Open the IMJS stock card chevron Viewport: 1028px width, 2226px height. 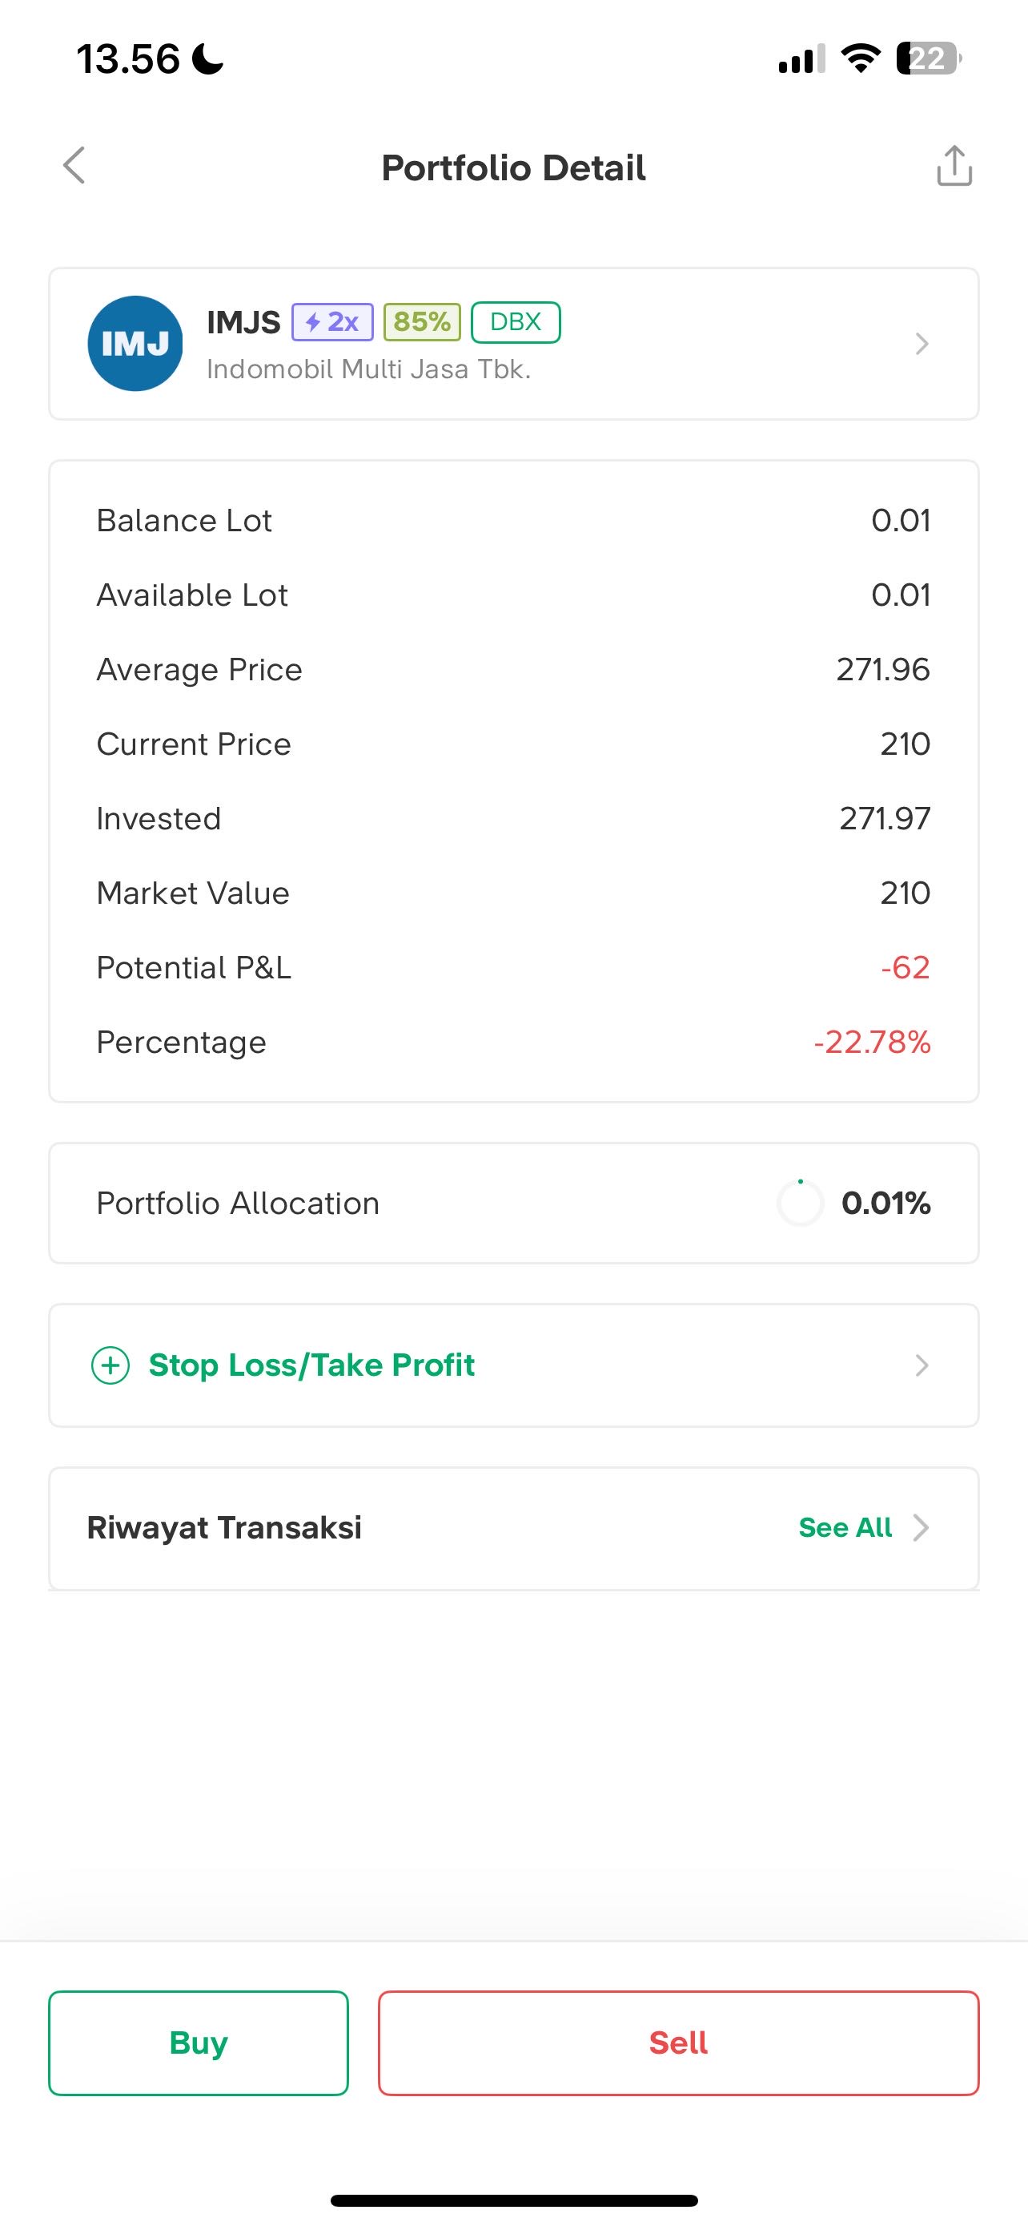tap(921, 344)
